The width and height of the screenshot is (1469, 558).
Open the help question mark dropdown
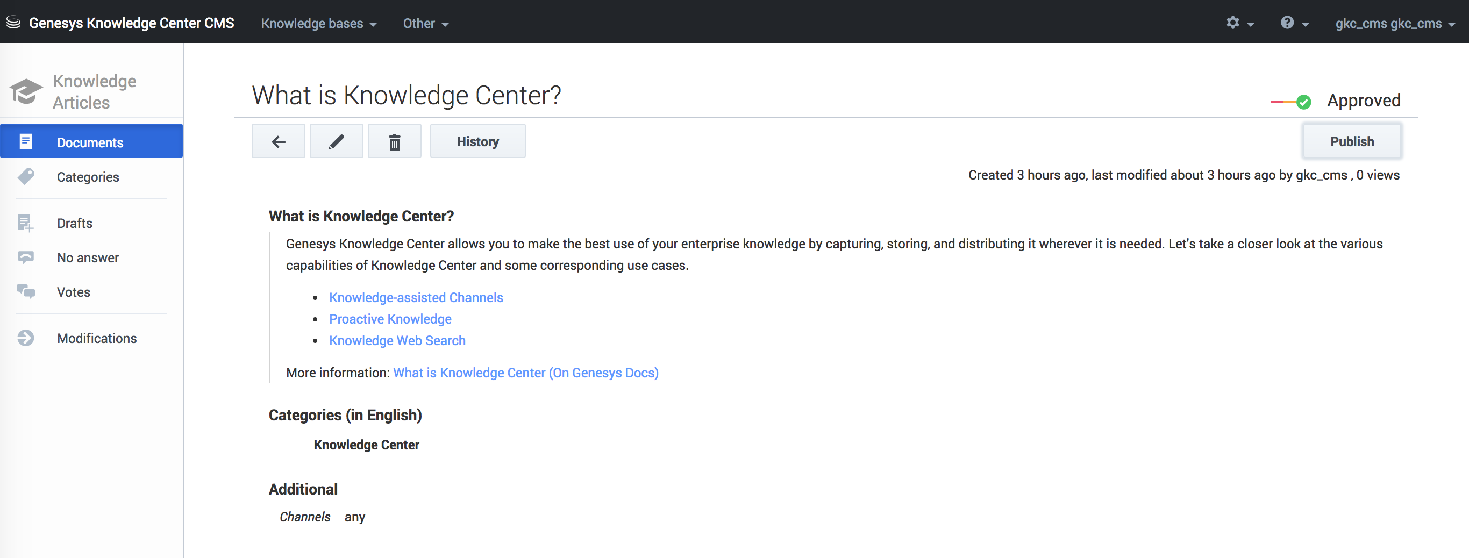1294,23
